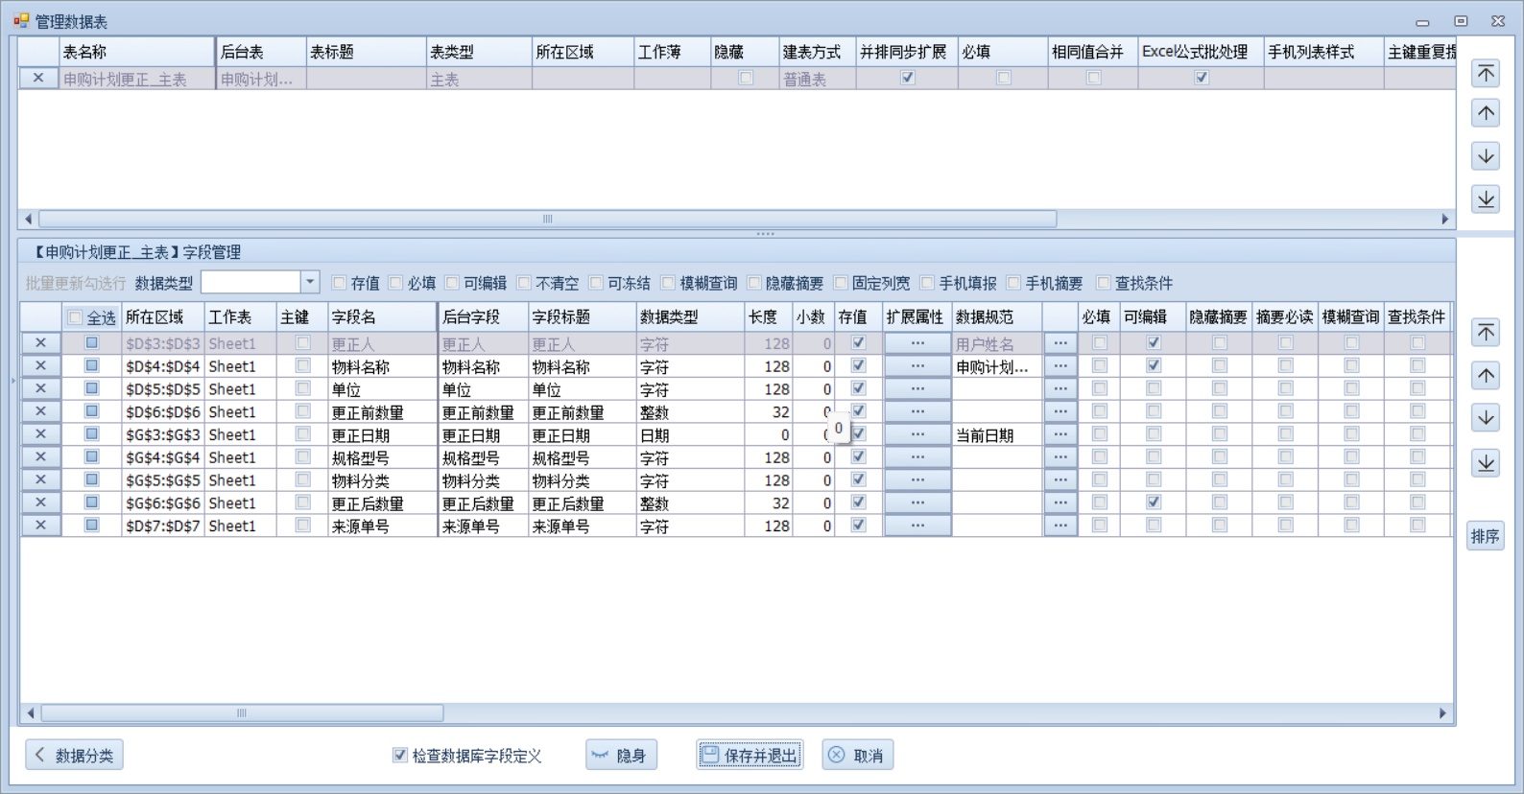Image resolution: width=1524 pixels, height=794 pixels.
Task: Sort by 字段名 column header
Action: (x=381, y=317)
